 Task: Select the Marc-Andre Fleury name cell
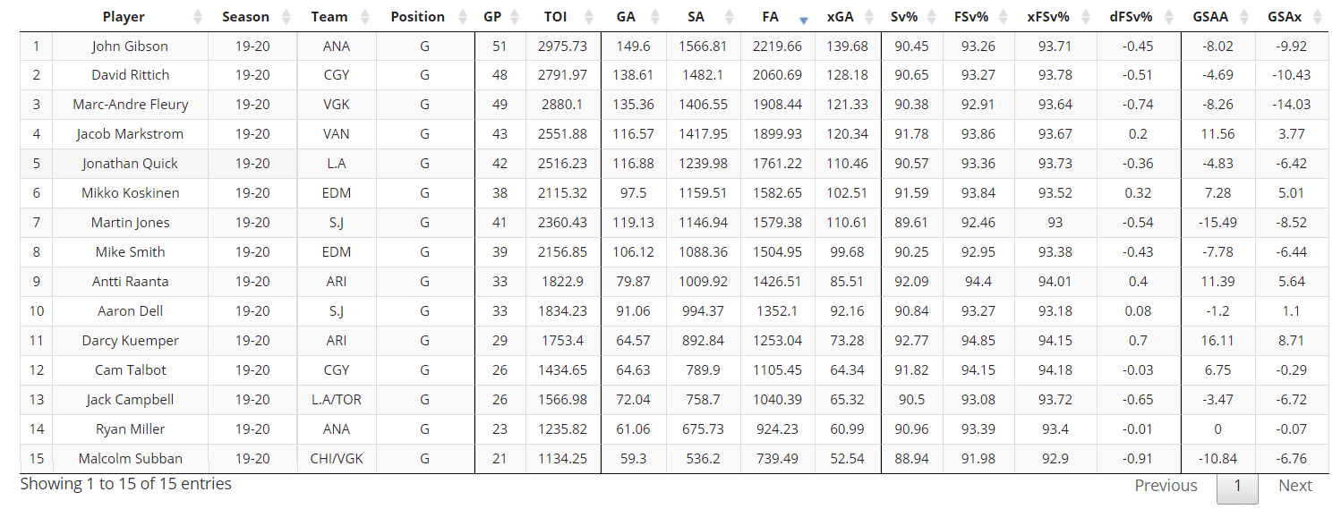[x=130, y=105]
